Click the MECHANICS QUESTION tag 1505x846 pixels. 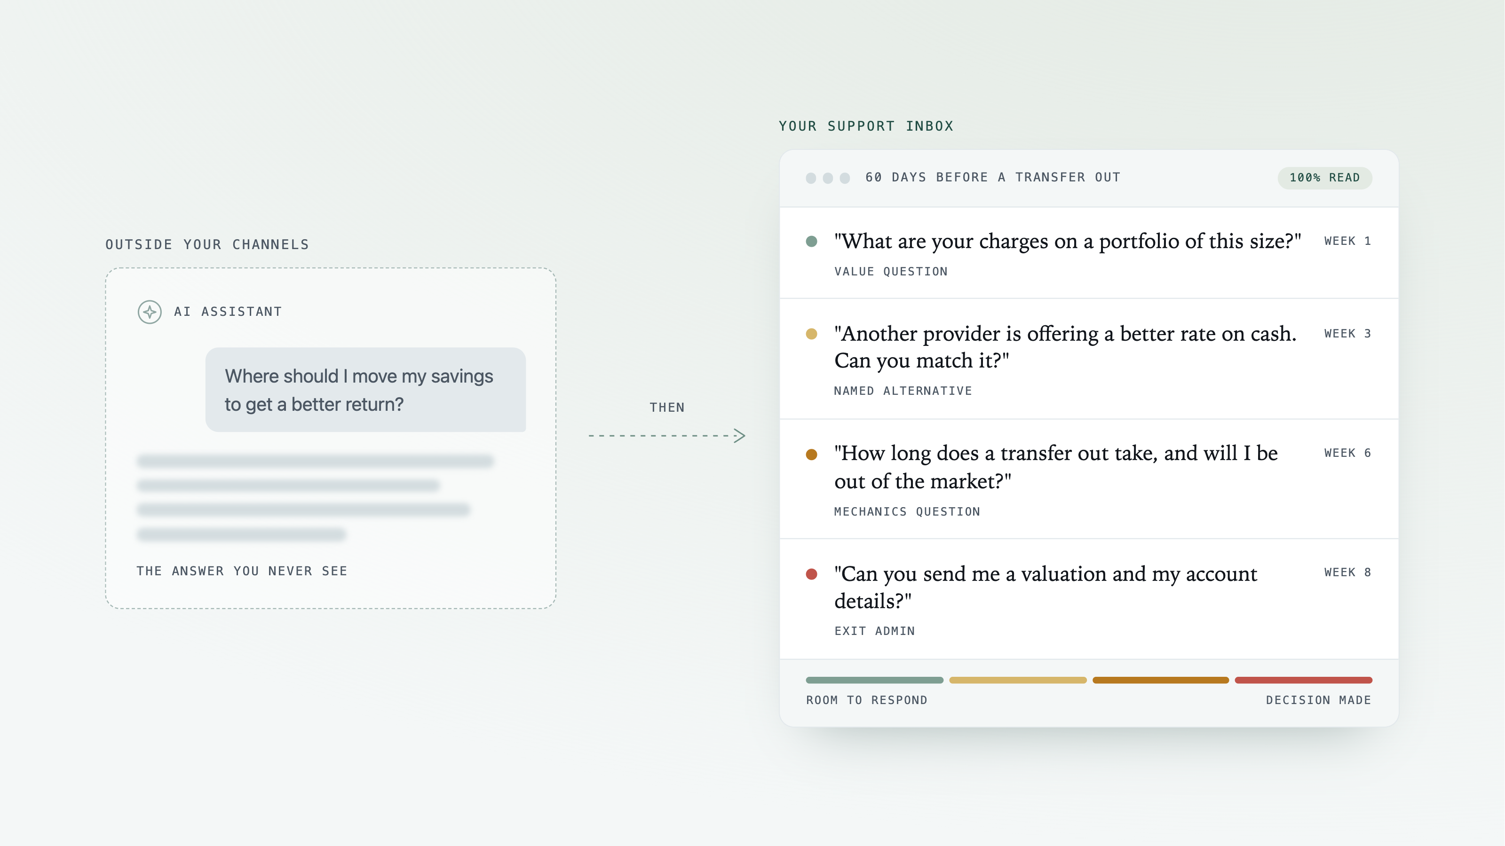coord(907,512)
